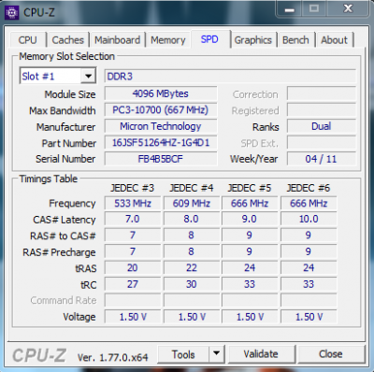Select the 4096 MBytes module size value

coord(161,93)
